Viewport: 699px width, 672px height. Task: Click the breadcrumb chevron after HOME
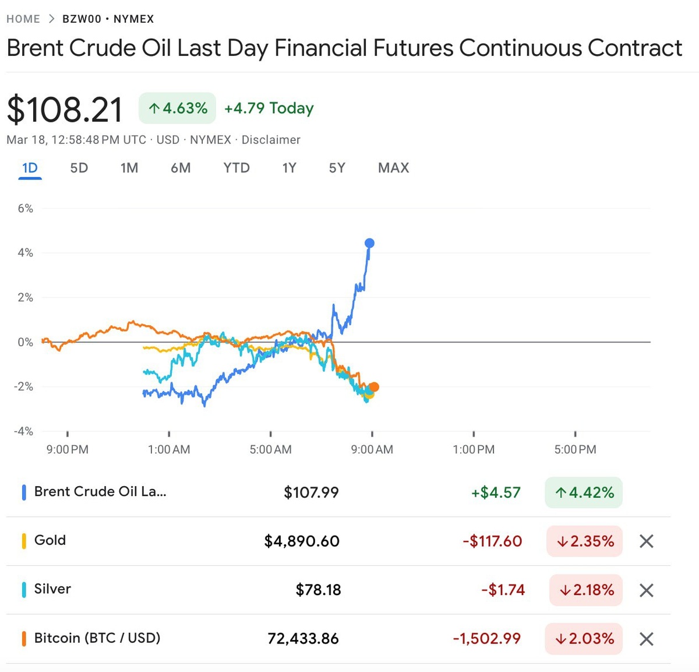coord(51,19)
